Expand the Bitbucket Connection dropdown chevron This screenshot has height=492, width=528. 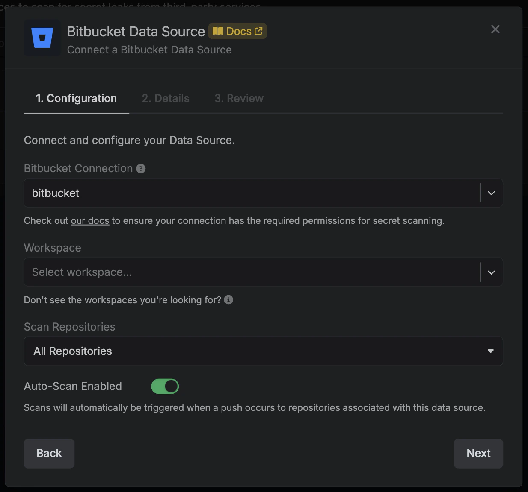click(491, 193)
